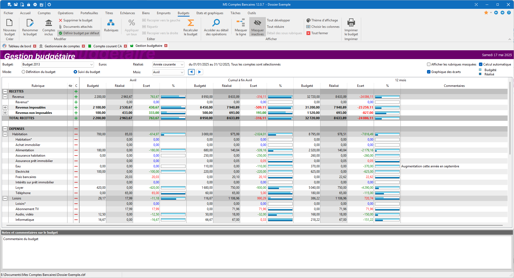This screenshot has width=514, height=278.
Task: Click the Eau row comment cell
Action: coord(454,166)
